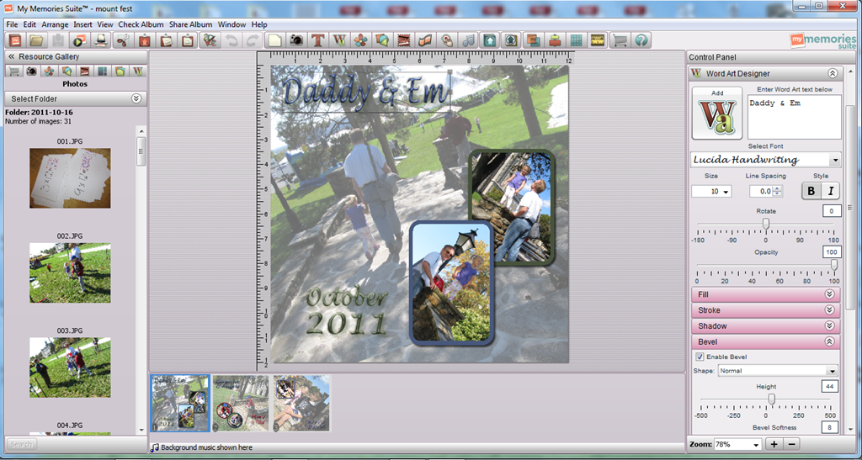This screenshot has width=862, height=460.
Task: Cut selection with the scissors icon
Action: [124, 40]
